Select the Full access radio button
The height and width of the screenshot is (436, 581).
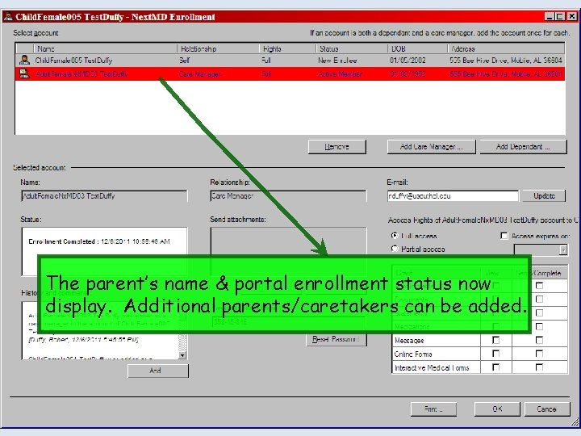[395, 236]
